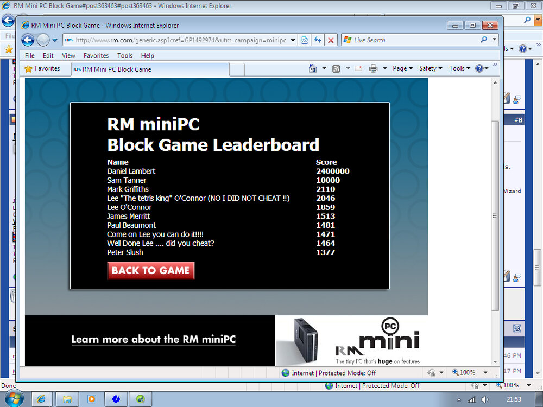Open a new tab with the blank tab
The width and height of the screenshot is (543, 407).
click(237, 69)
